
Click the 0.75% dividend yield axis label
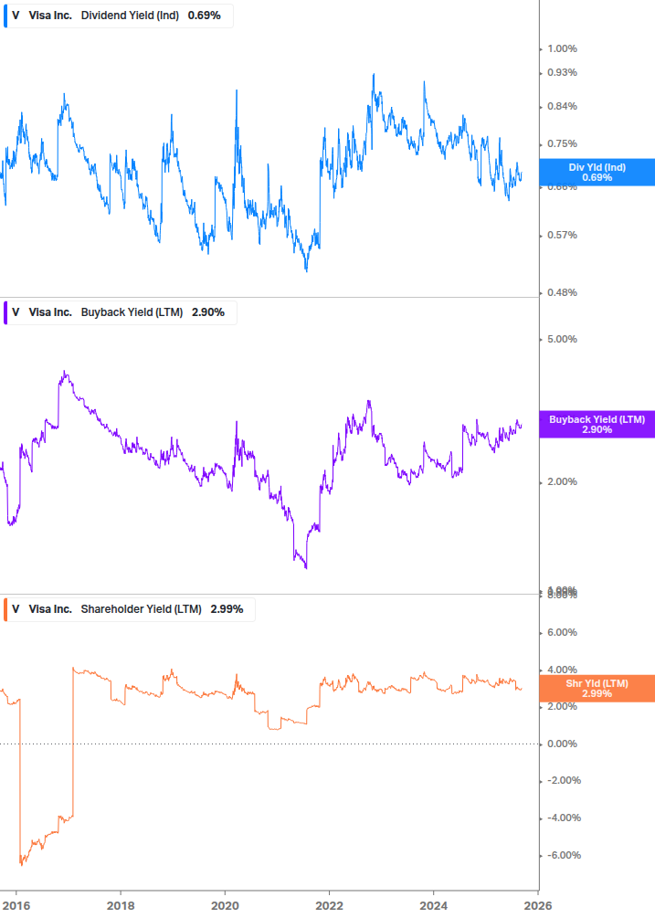pos(563,144)
